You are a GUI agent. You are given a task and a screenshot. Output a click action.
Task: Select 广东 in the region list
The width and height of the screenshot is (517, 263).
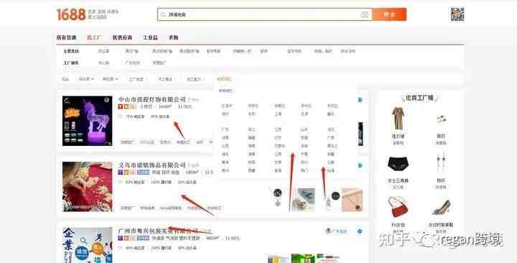pos(225,129)
